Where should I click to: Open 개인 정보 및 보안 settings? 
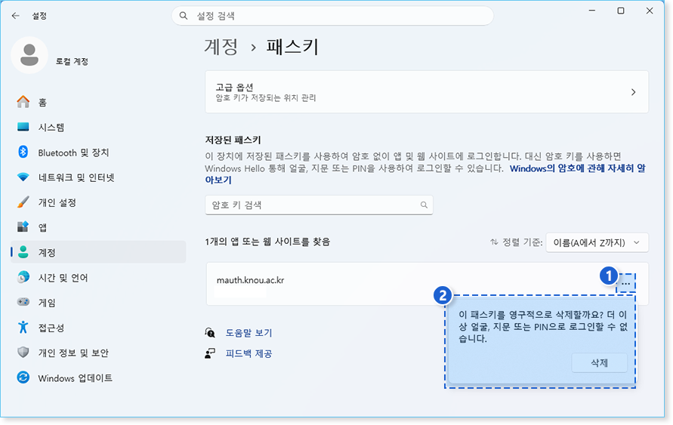tap(98, 353)
